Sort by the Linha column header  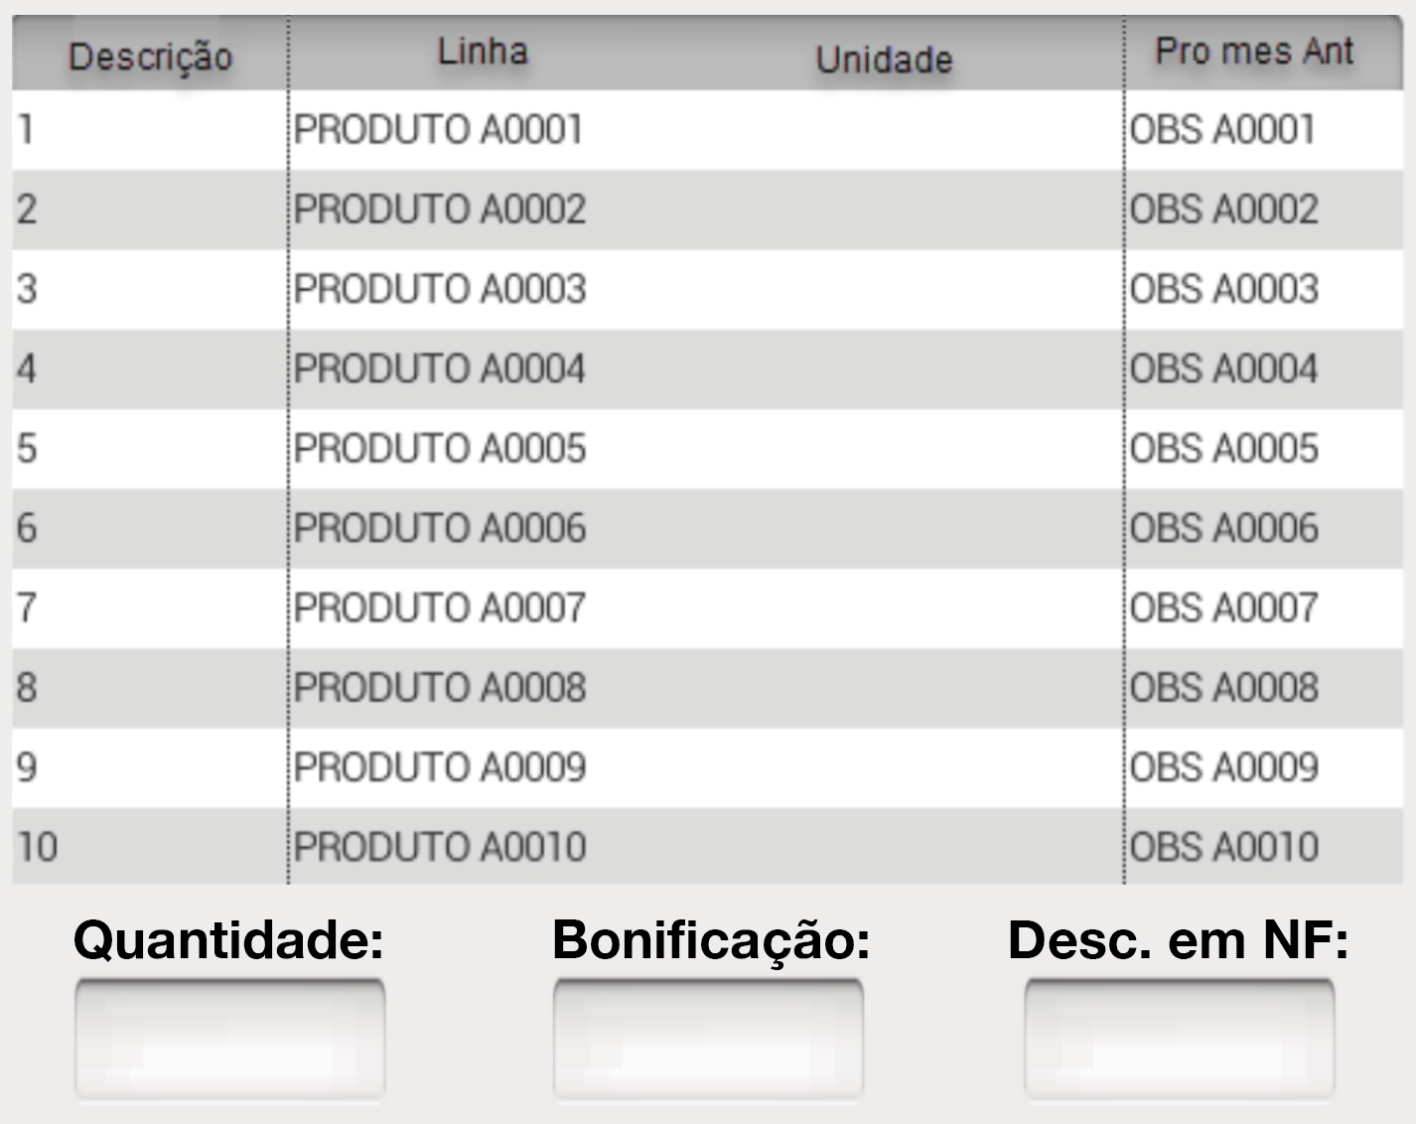483,52
